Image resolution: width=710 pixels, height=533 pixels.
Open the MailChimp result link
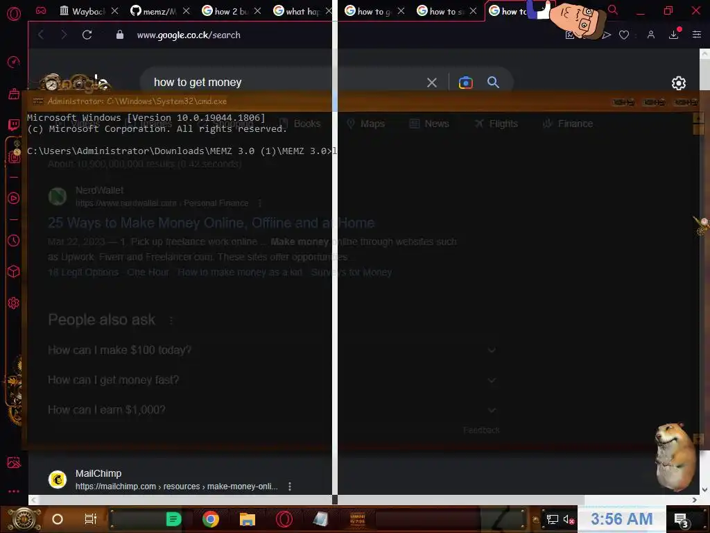163,480
